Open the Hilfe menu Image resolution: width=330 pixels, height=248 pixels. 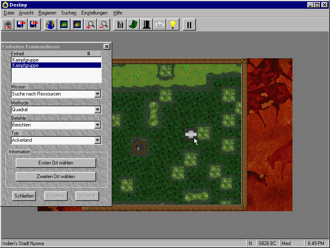click(x=118, y=13)
